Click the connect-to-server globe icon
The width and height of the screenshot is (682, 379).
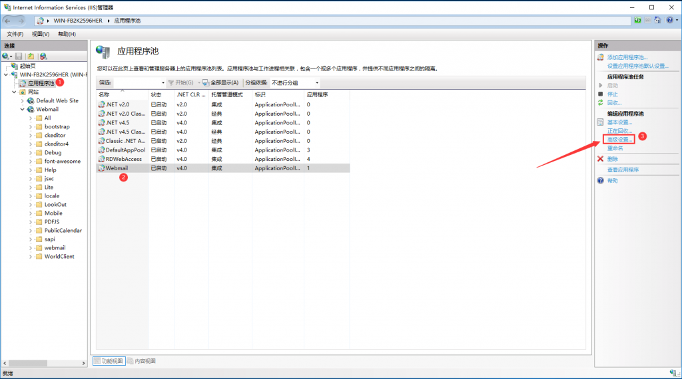point(5,56)
